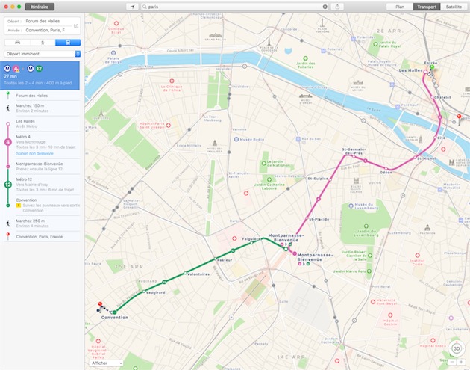The image size is (470, 370).
Task: Zoom out the map with minus button
Action: (x=452, y=363)
